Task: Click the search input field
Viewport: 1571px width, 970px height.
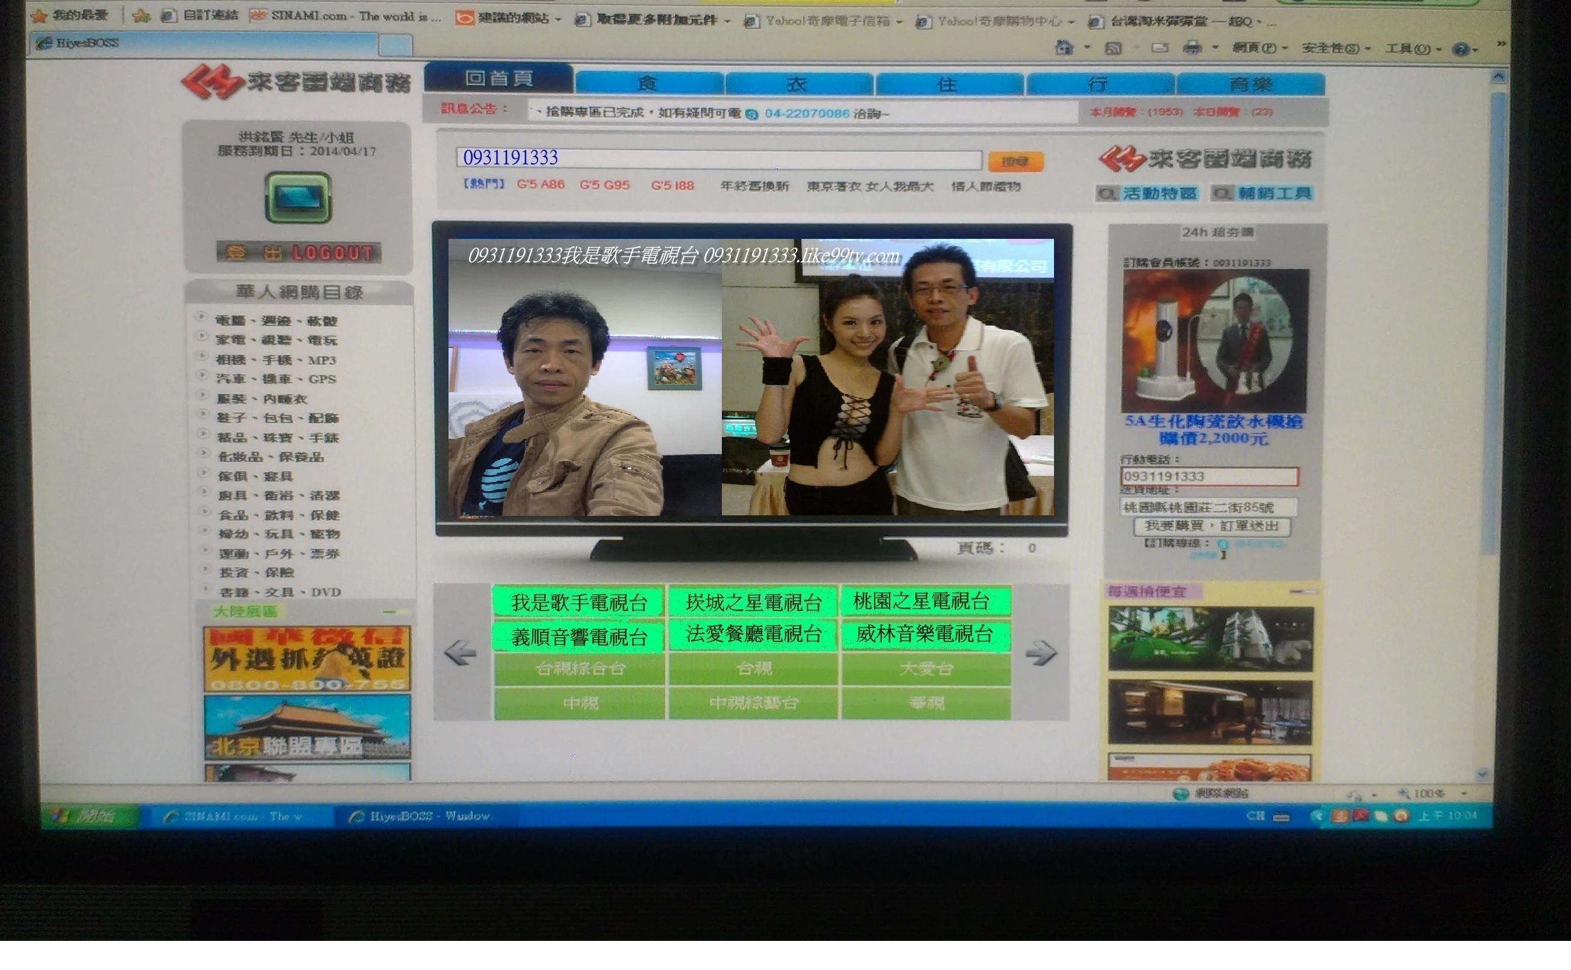Action: (x=718, y=158)
